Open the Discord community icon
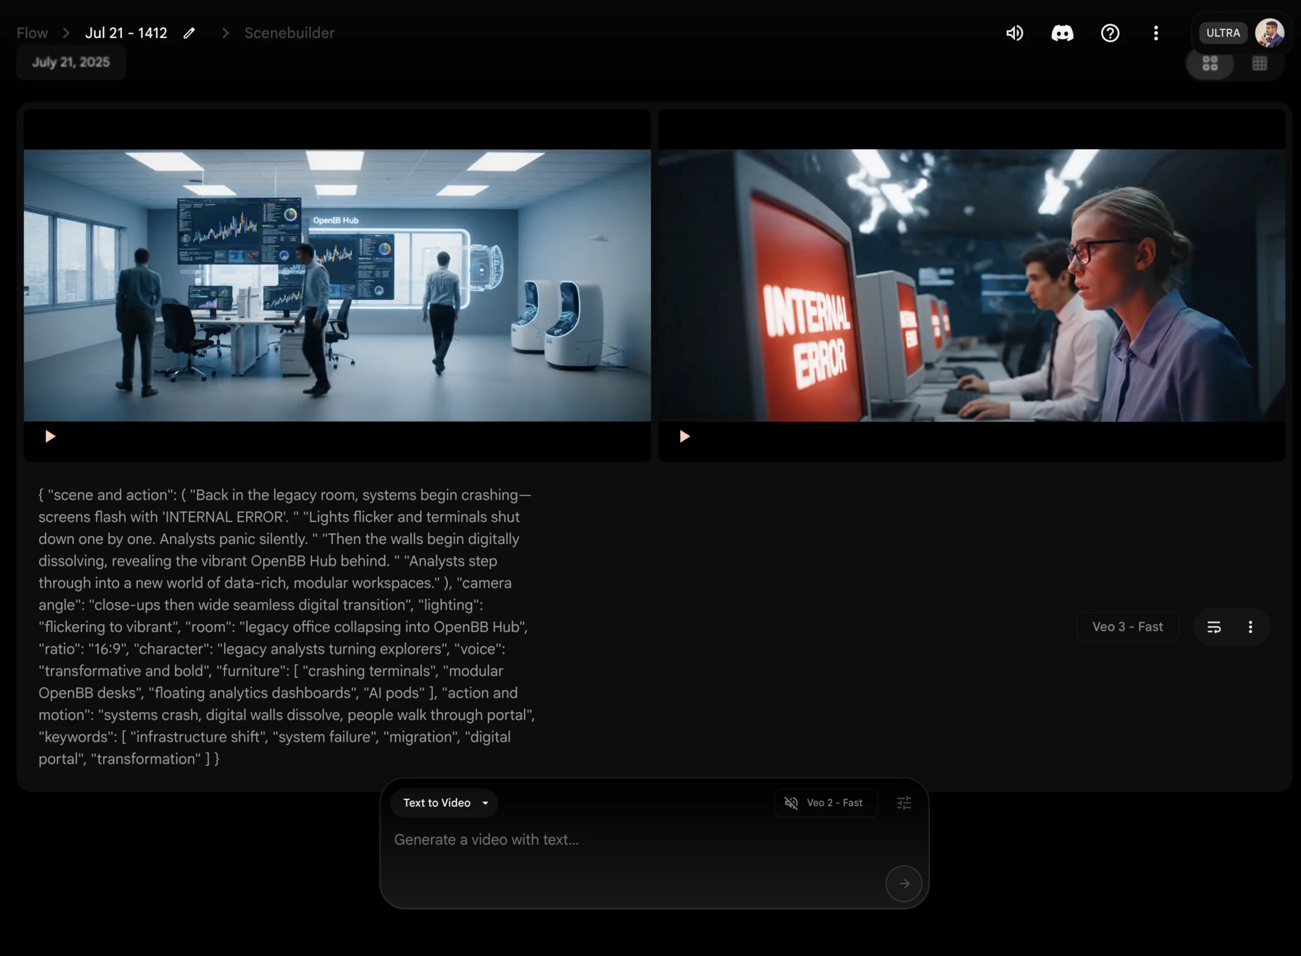The image size is (1301, 956). (x=1062, y=33)
